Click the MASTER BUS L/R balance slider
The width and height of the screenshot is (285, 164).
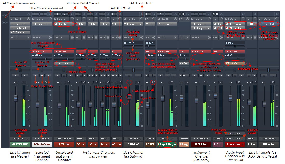pos(20,70)
